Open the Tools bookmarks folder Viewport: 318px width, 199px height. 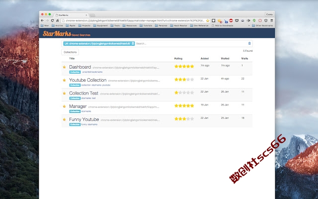115,25
